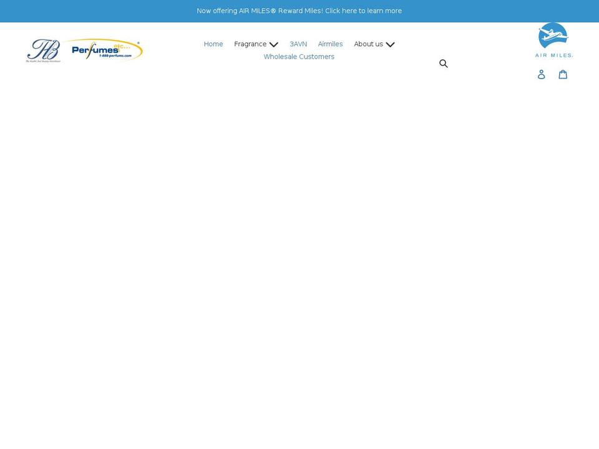Click 'Click here to learn more' text
Screen dimensions: 599x449
tap(363, 11)
